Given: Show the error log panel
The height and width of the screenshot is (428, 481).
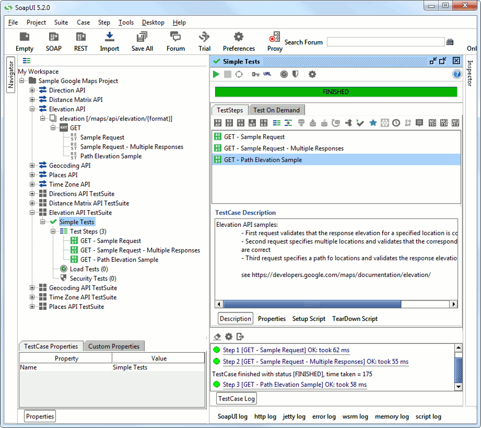Looking at the screenshot, I should pos(324,417).
